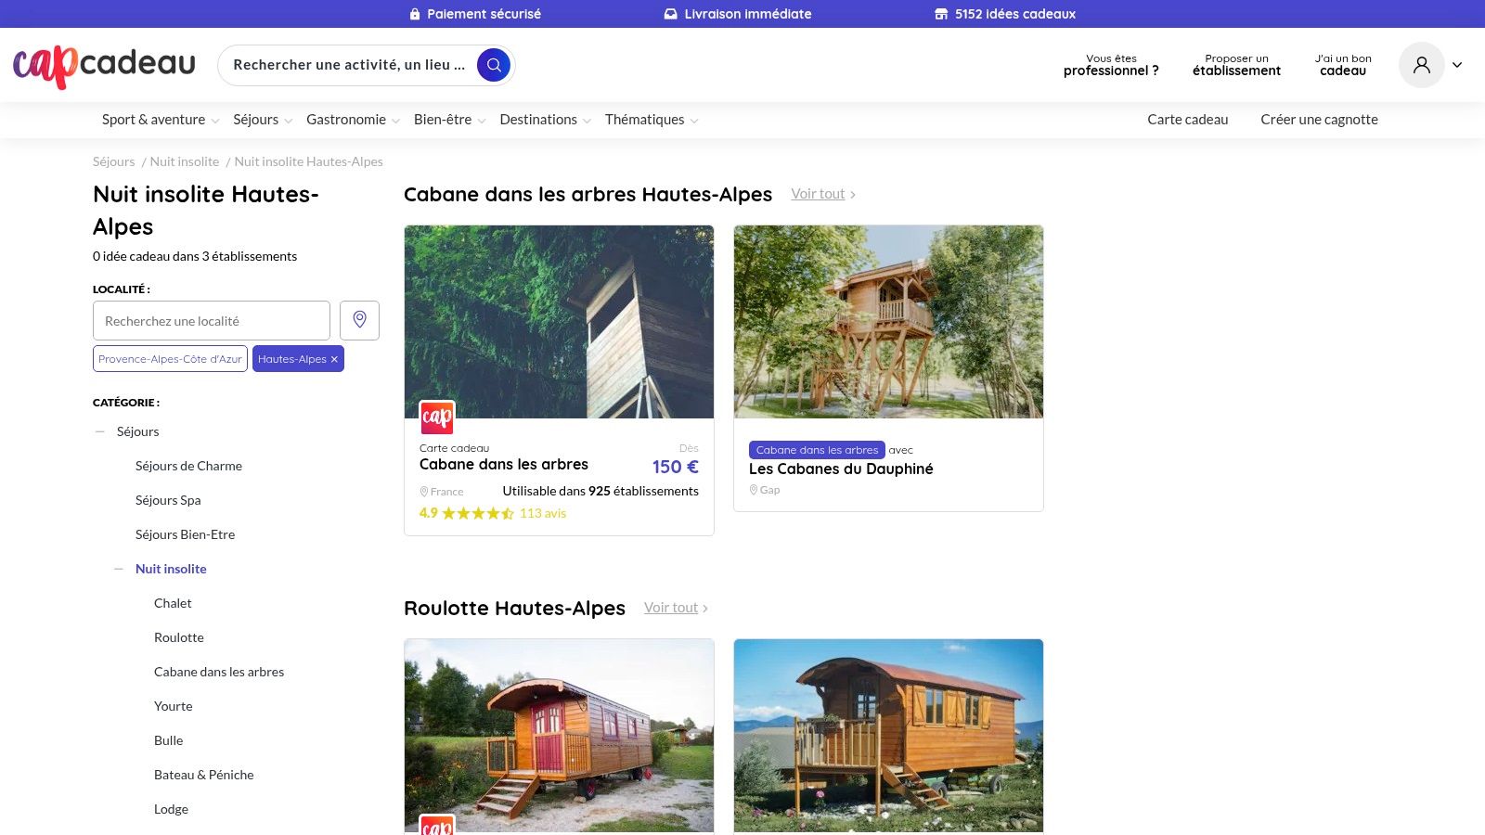Go to Carte cadeau page
1485x835 pixels.
pyautogui.click(x=1187, y=120)
